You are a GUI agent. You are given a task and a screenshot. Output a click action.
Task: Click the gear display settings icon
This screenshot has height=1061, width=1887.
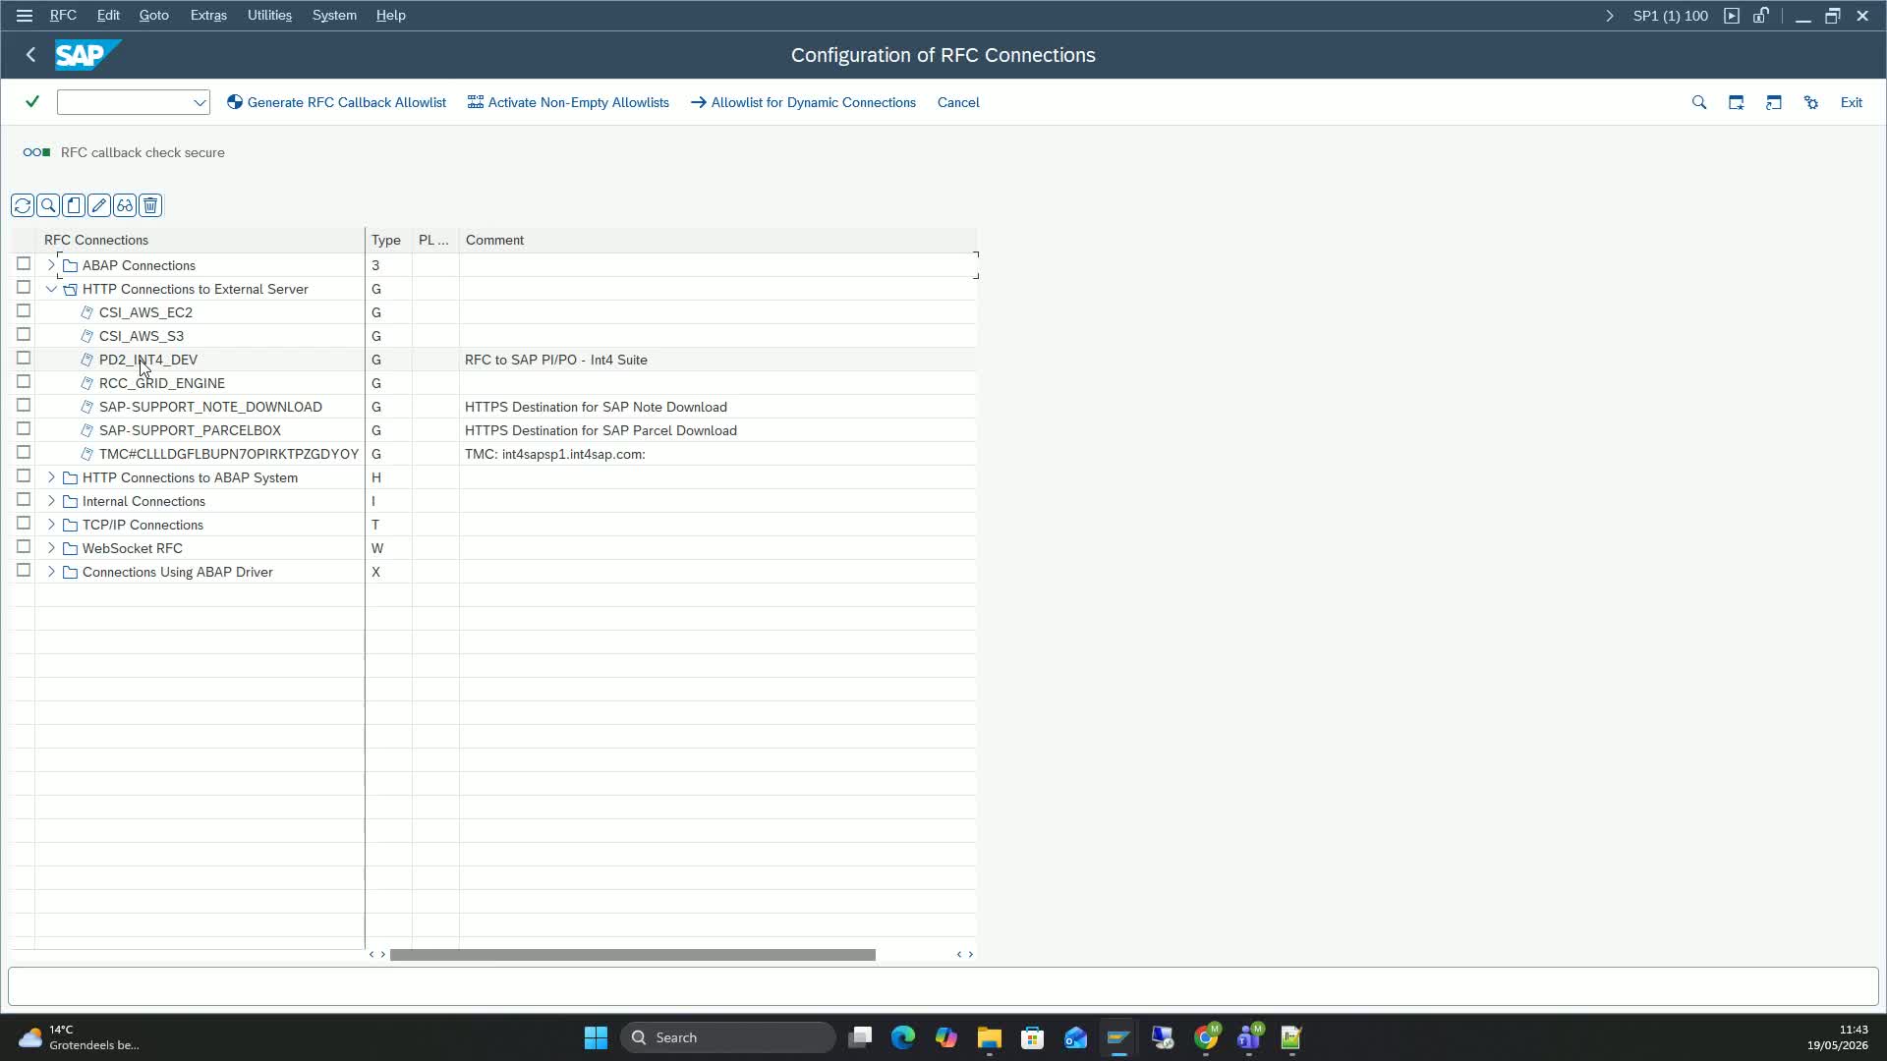[1811, 102]
